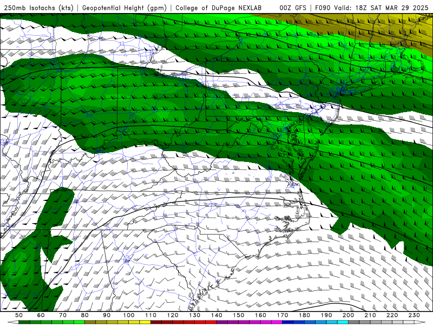433x325 pixels.
Task: Click the 'Geopotential Height (gpm)' label
Action: [x=124, y=8]
